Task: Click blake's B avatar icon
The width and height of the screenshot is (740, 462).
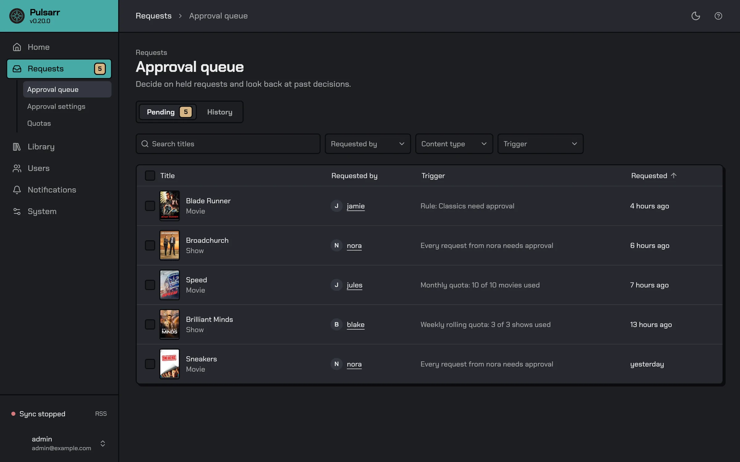Action: (x=336, y=324)
